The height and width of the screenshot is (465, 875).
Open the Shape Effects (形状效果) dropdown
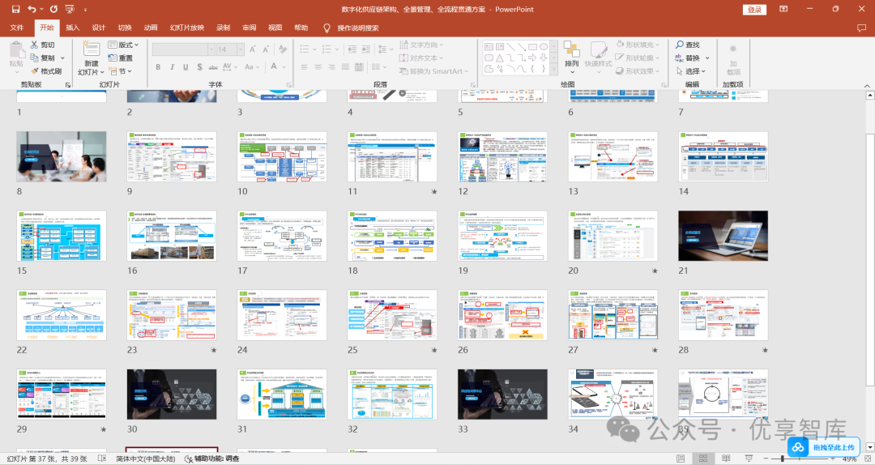point(639,71)
